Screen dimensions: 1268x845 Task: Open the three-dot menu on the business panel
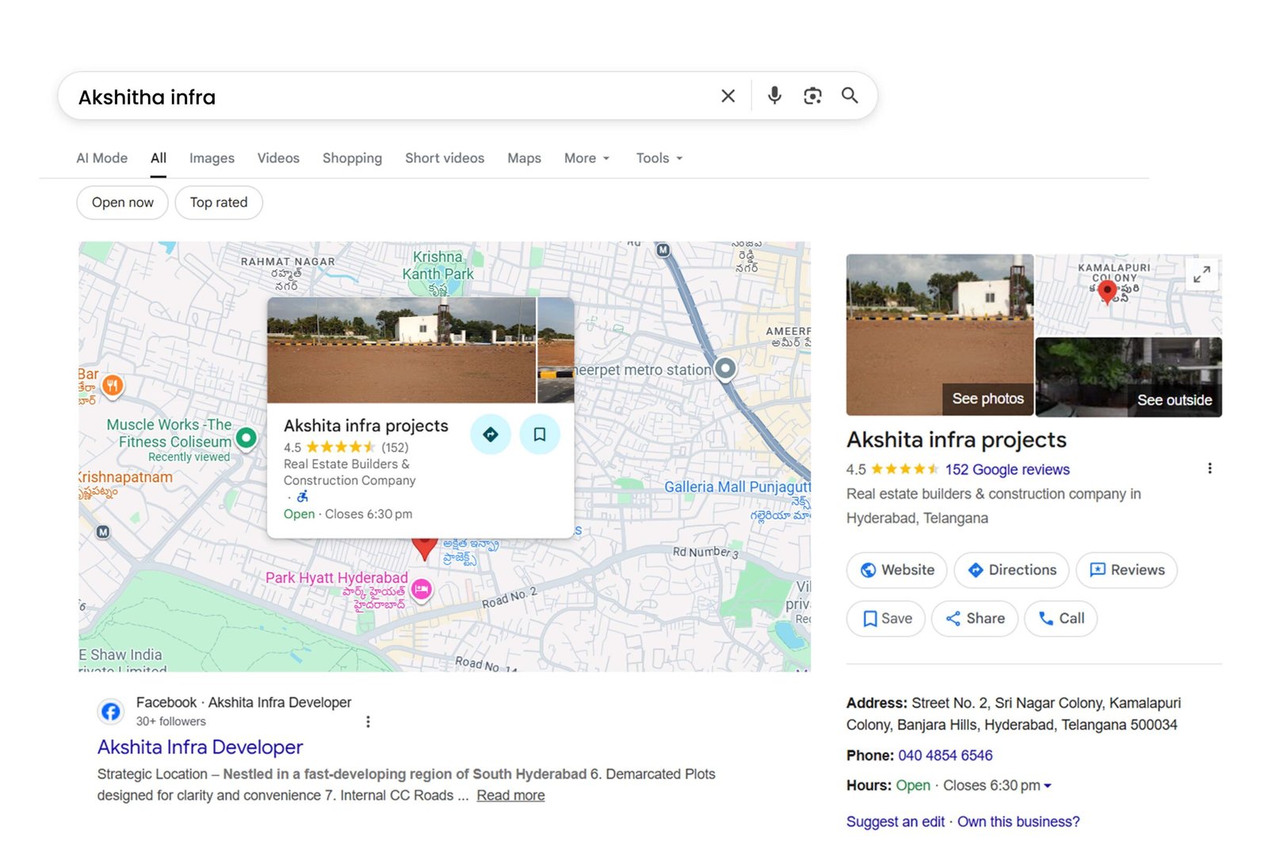[x=1210, y=468]
